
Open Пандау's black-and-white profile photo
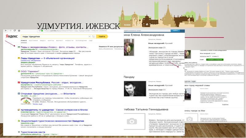(x=135, y=89)
